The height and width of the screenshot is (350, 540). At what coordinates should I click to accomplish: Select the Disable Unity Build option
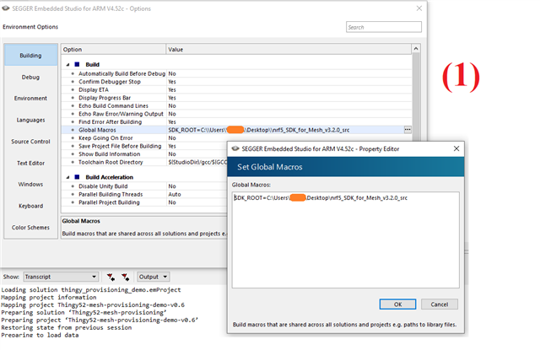(x=103, y=186)
